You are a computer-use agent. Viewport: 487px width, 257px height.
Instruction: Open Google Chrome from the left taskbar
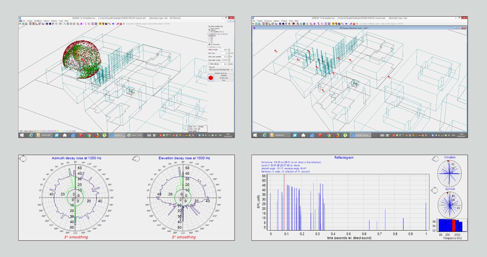point(89,135)
